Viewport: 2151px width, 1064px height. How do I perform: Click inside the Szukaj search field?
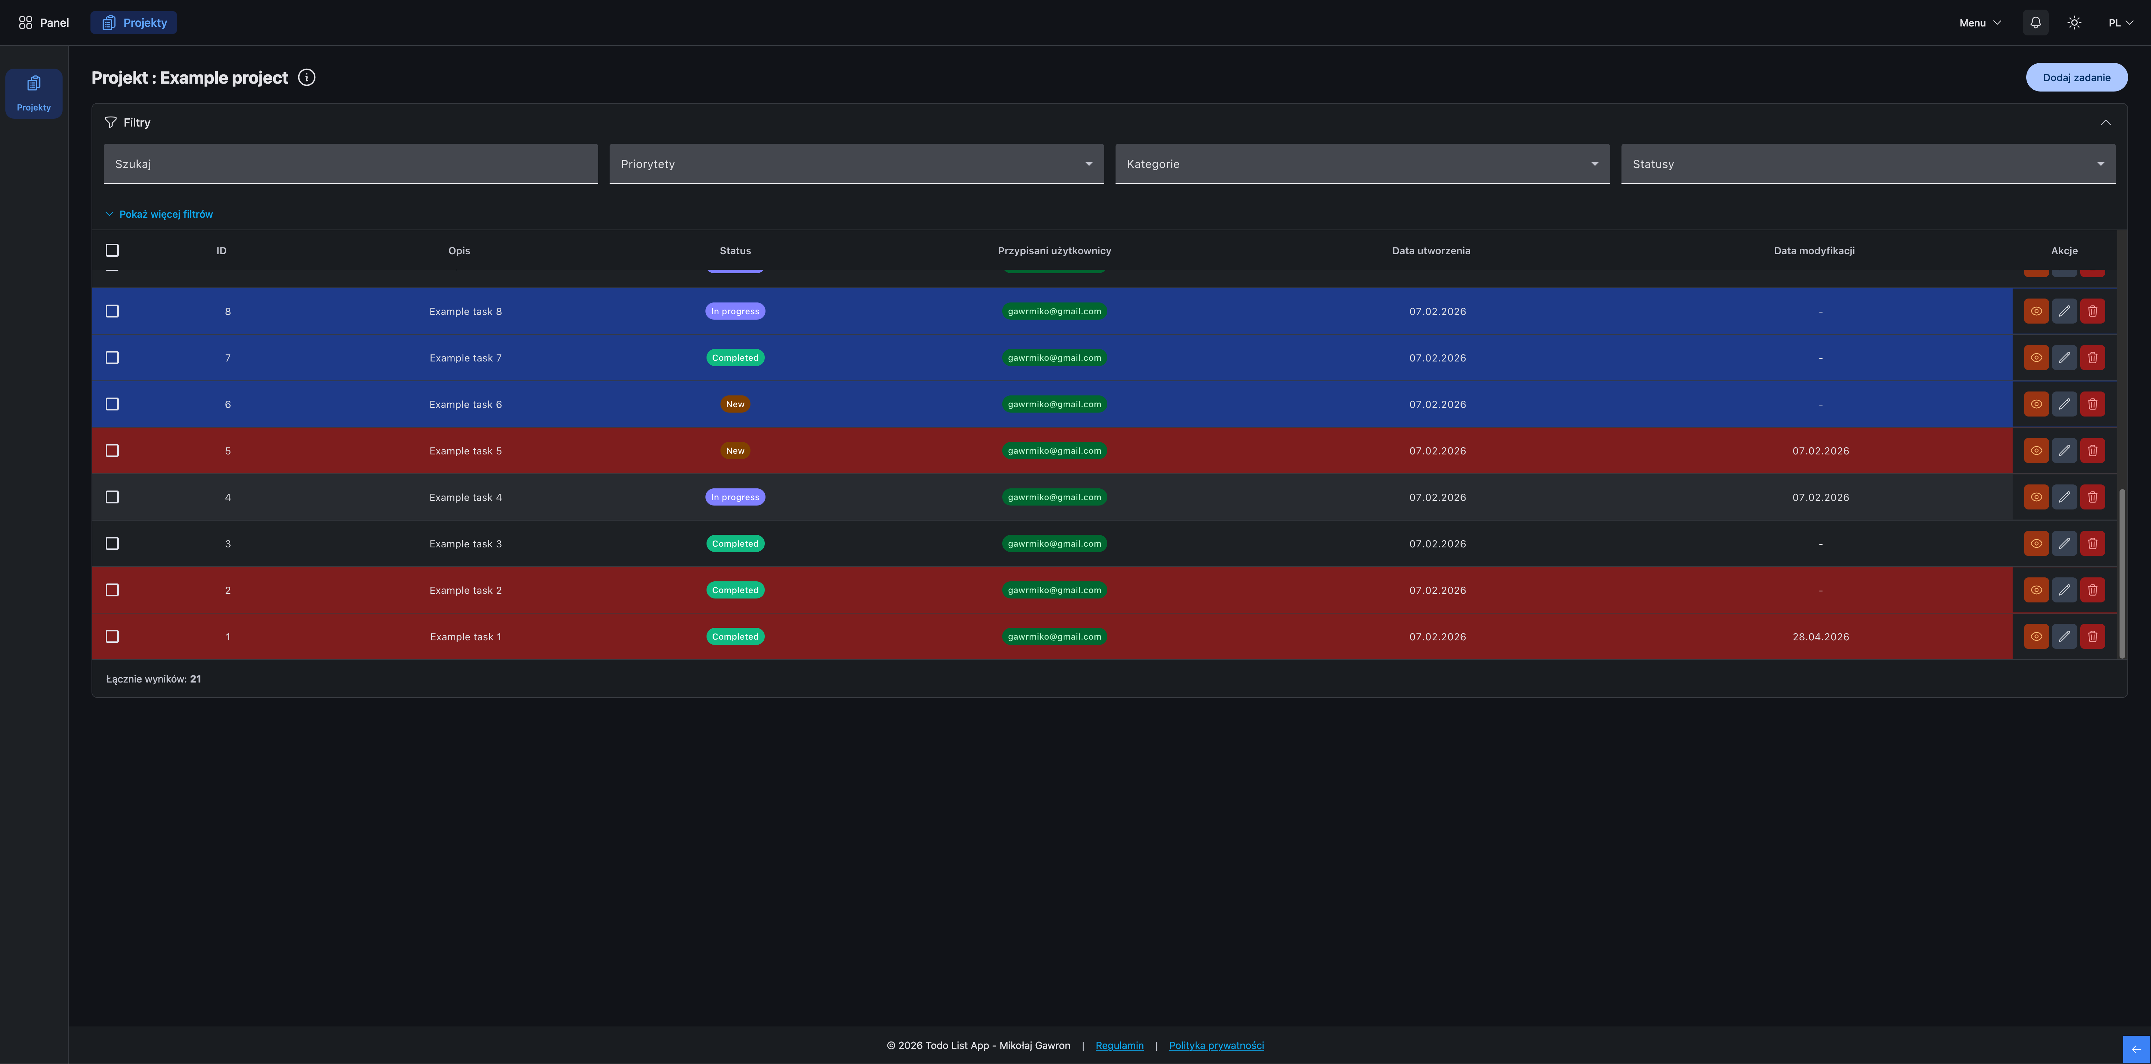click(x=351, y=164)
